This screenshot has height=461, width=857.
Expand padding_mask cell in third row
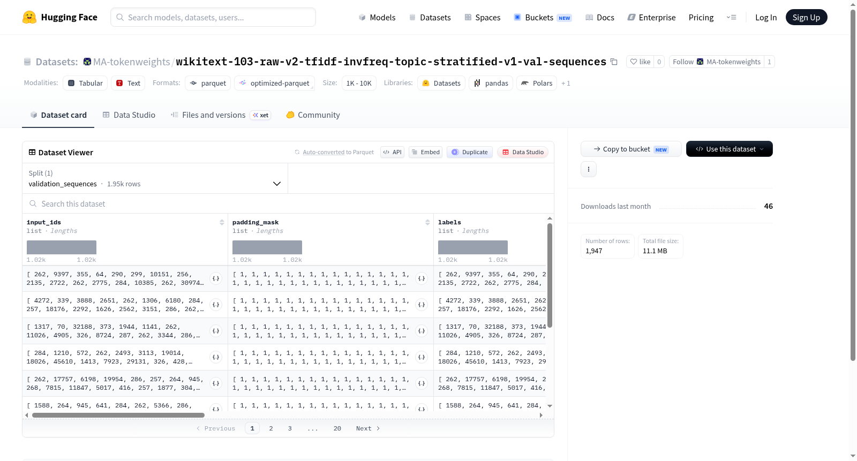(x=422, y=331)
